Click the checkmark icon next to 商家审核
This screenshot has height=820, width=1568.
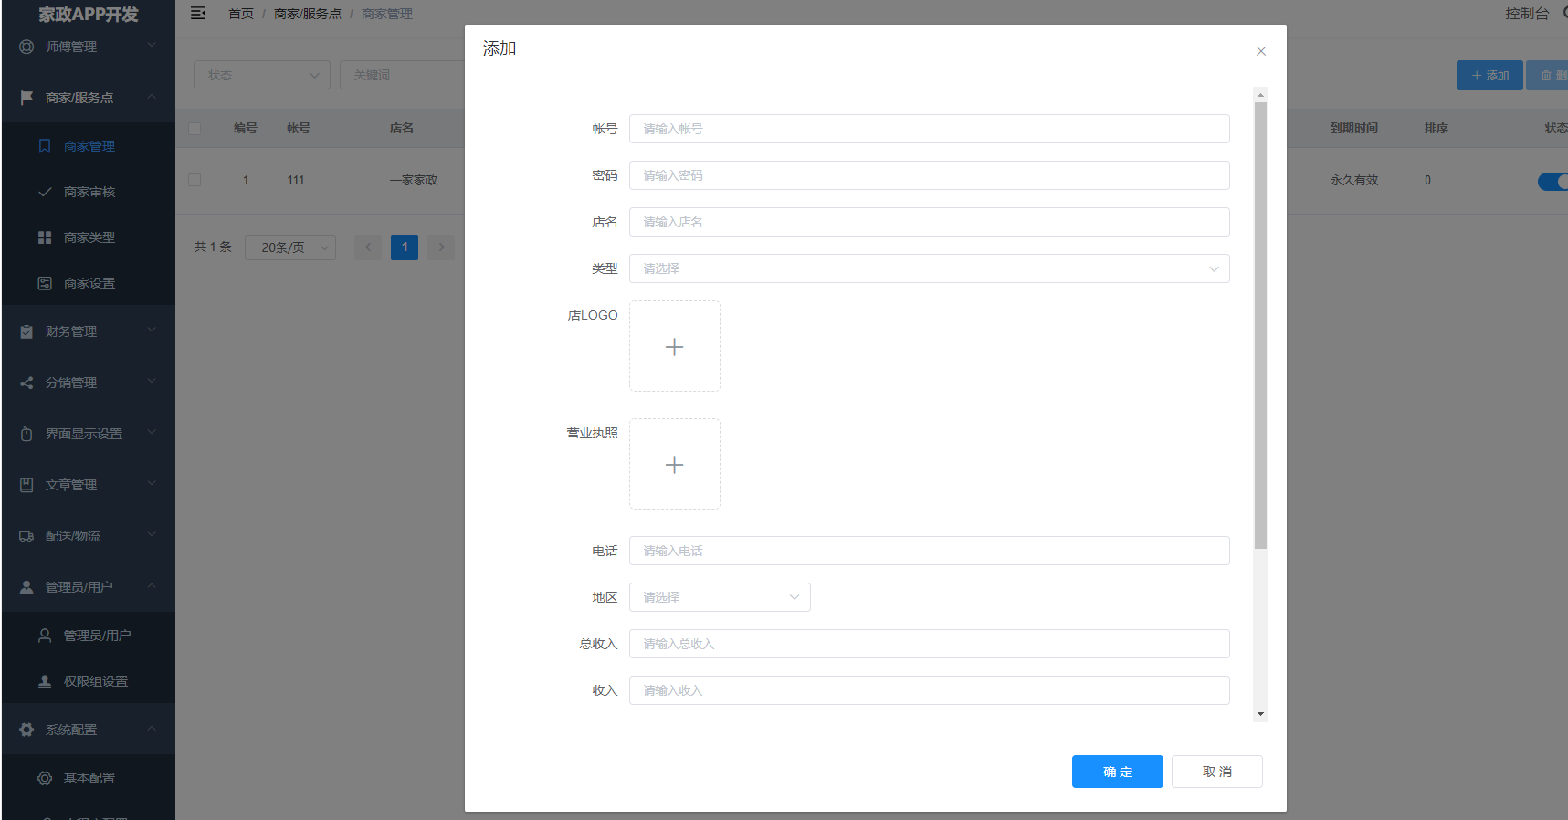(x=45, y=192)
